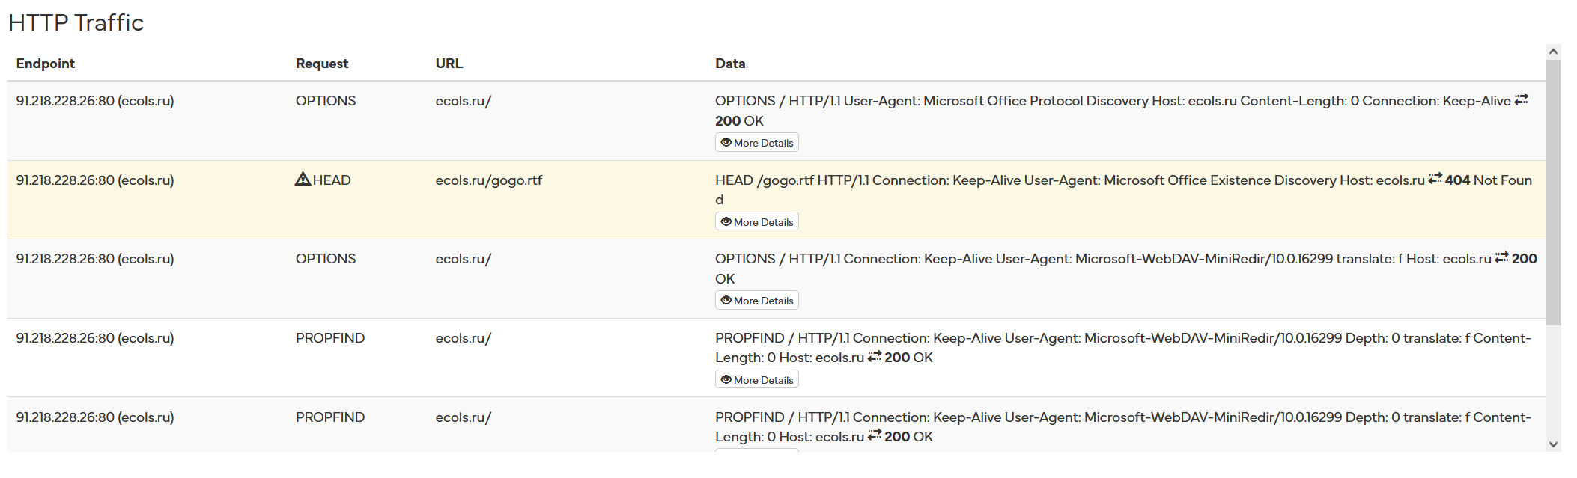The image size is (1577, 478).
Task: Click the URL column header
Action: pyautogui.click(x=449, y=64)
